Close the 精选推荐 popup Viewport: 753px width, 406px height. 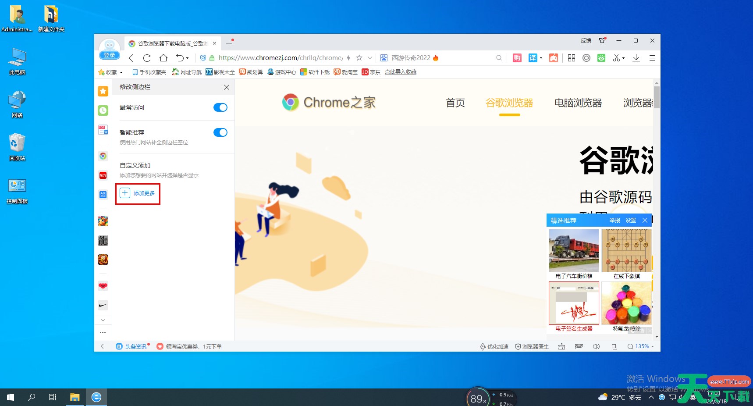(x=645, y=221)
